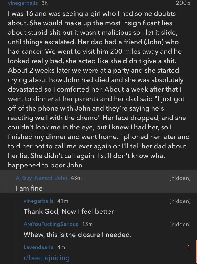This screenshot has width=197, height=264.
Task: Tap the 41m timestamp on vinegarballs reply
Action: (63, 201)
